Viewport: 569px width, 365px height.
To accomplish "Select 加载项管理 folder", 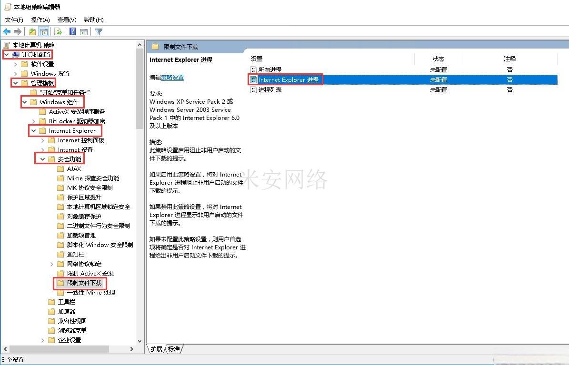I will (x=81, y=236).
